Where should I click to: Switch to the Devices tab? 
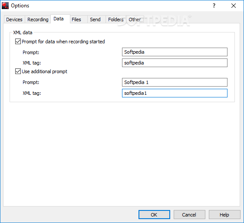(14, 19)
